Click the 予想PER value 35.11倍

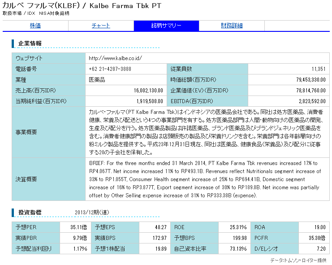(78, 227)
